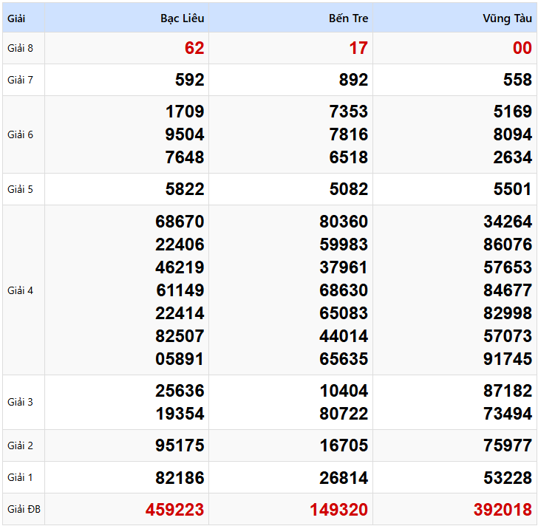Select Vũng Tàu number 84677
This screenshot has height=526, width=538.
[508, 290]
